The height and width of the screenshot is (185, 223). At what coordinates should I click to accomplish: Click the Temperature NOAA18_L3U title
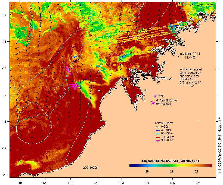(x=170, y=161)
